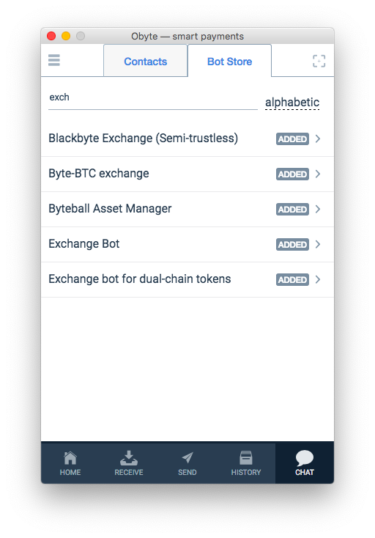Image resolution: width=375 pixels, height=538 pixels.
Task: Go to Home in bottom bar
Action: (x=70, y=463)
